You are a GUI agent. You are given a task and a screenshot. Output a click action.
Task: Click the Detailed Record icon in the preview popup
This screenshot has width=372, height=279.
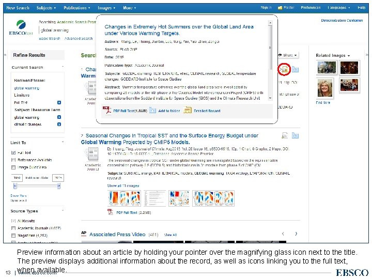[188, 111]
